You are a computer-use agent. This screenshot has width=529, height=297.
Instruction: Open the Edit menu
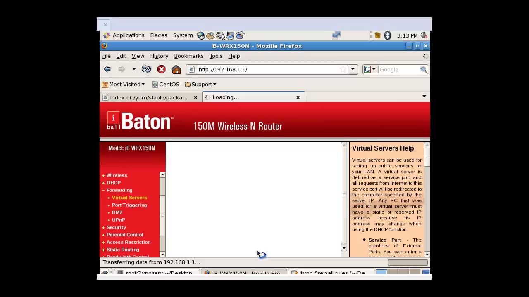coord(121,56)
